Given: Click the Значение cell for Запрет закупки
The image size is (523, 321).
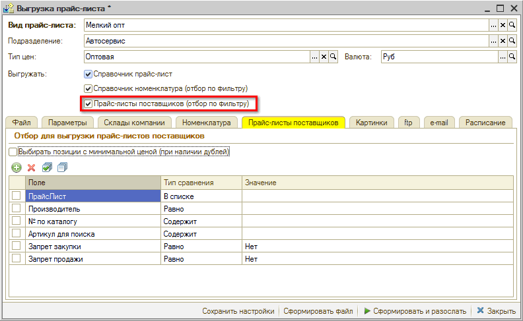Looking at the screenshot, I should (376, 246).
